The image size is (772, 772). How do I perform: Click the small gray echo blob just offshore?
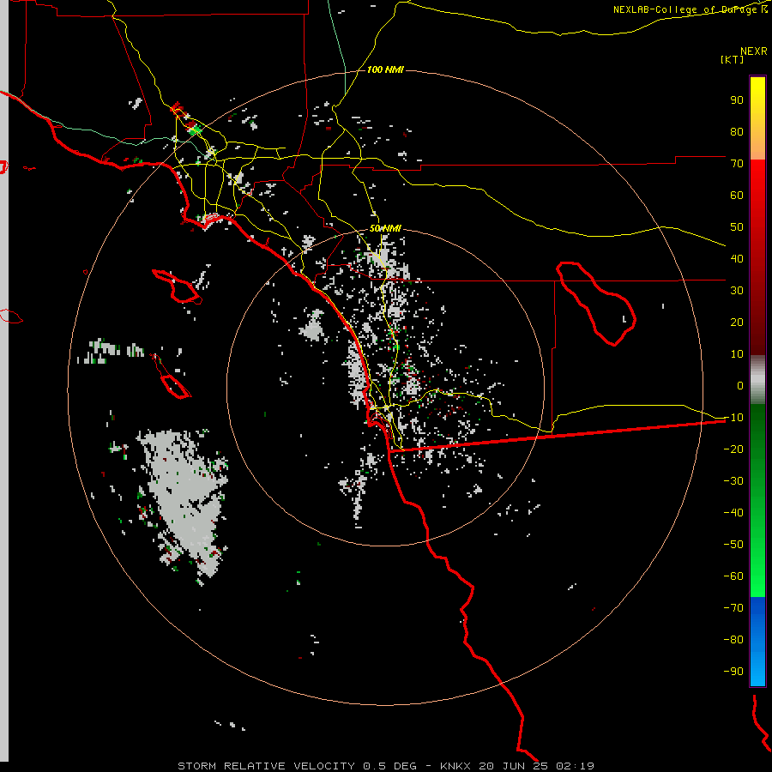(313, 326)
